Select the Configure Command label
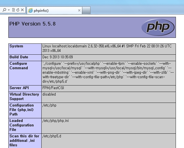The image size is (184, 148). coord(19,66)
